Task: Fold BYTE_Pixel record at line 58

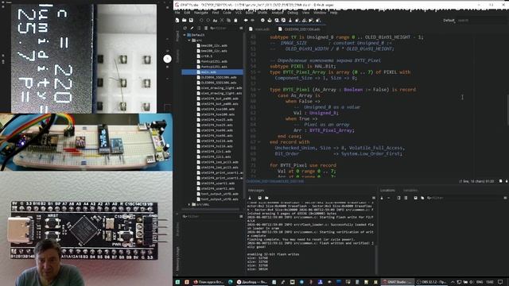Action: (259, 90)
